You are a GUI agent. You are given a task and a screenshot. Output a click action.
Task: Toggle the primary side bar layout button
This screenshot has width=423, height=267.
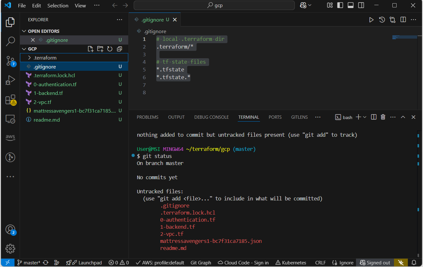click(x=340, y=5)
